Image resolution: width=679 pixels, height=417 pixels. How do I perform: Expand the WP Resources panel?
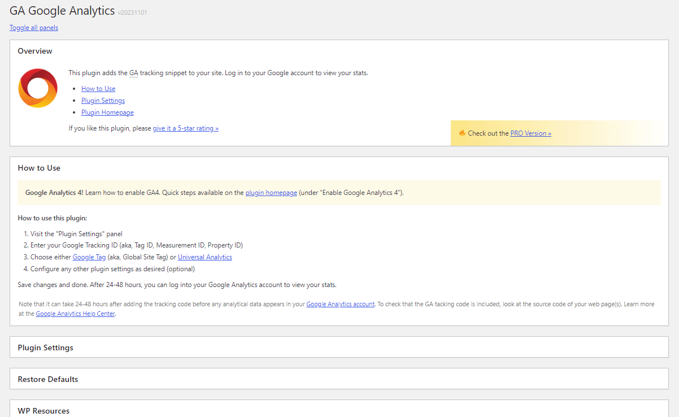coord(339,409)
